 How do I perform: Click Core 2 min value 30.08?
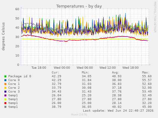point(86,88)
